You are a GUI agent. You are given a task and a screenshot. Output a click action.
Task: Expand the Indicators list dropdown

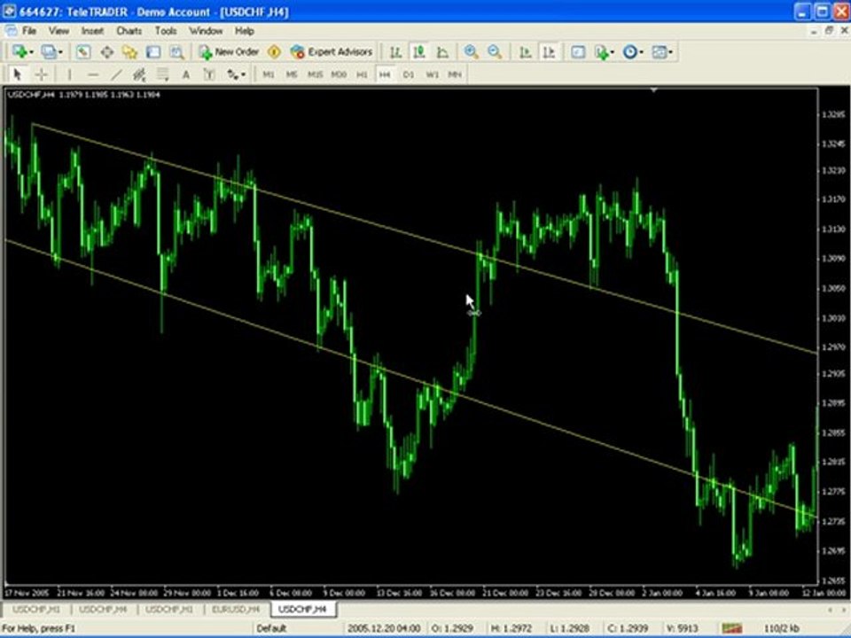click(x=613, y=52)
